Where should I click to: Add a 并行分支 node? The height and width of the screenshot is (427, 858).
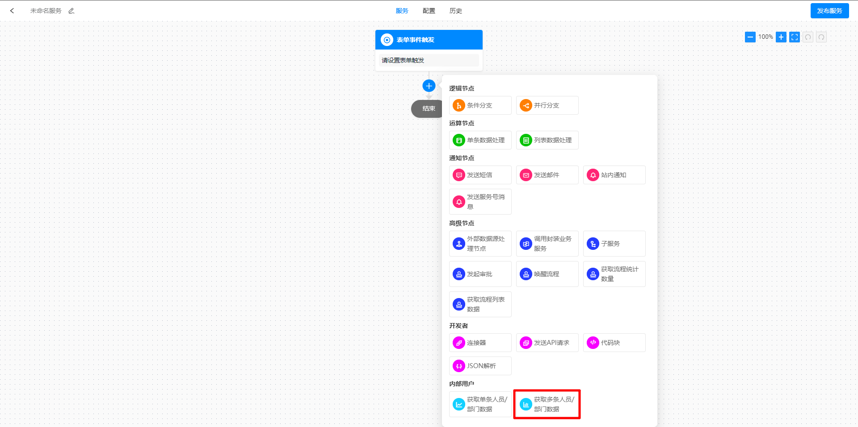547,105
